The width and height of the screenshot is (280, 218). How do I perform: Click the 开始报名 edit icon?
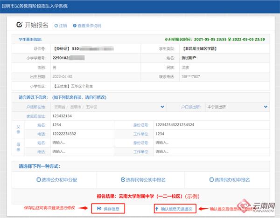pyautogui.click(x=19, y=25)
